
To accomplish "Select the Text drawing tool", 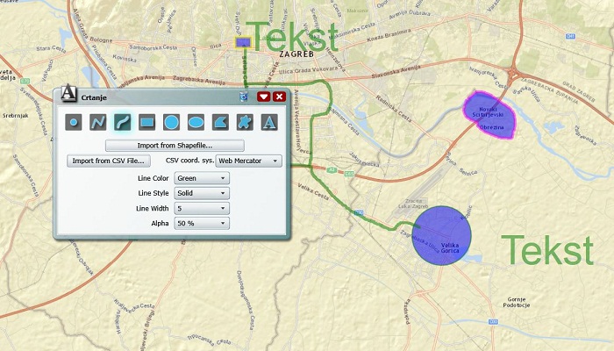I will pos(270,122).
